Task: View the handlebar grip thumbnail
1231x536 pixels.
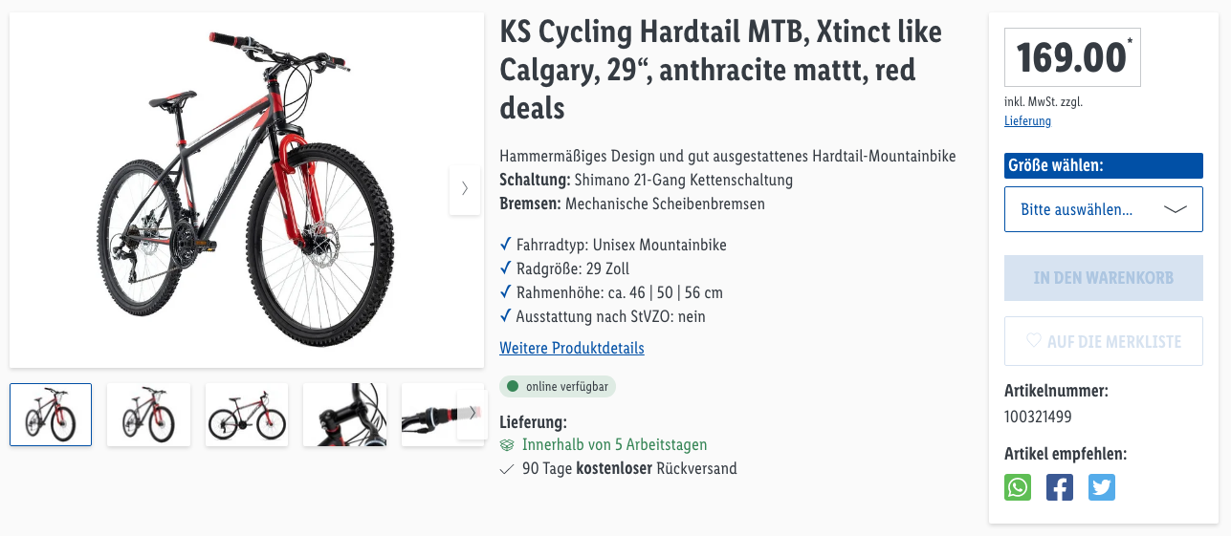Action: point(430,415)
